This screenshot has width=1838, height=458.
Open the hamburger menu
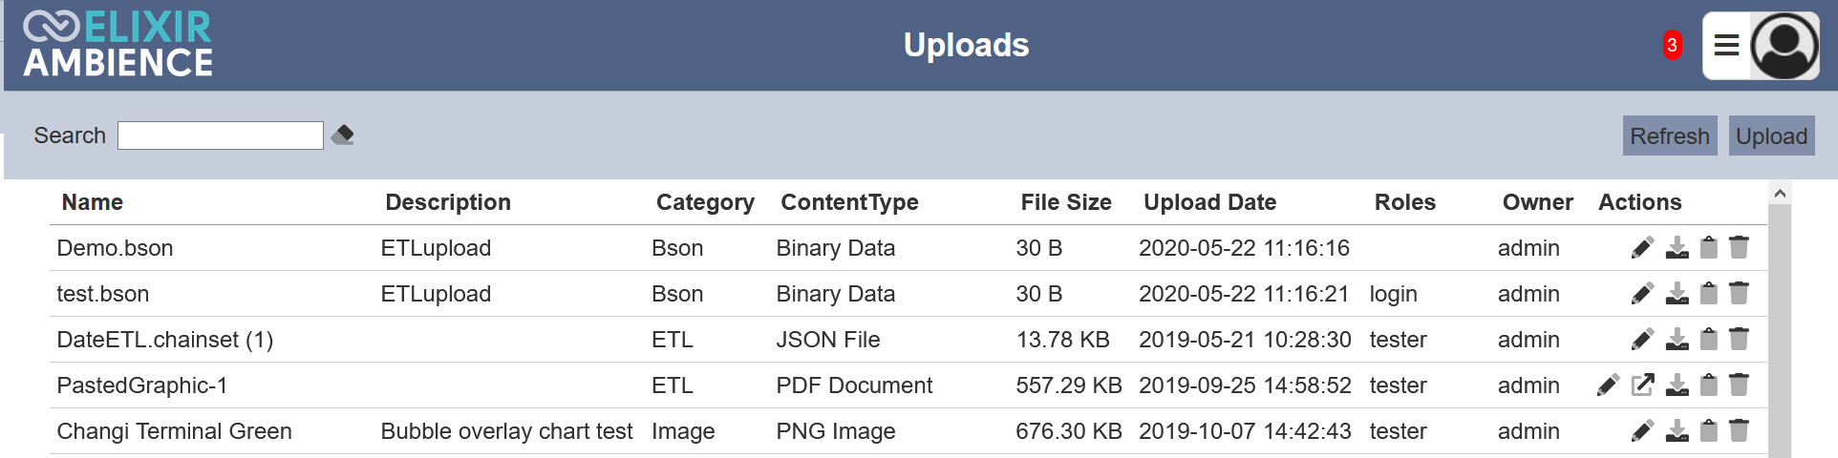1726,45
